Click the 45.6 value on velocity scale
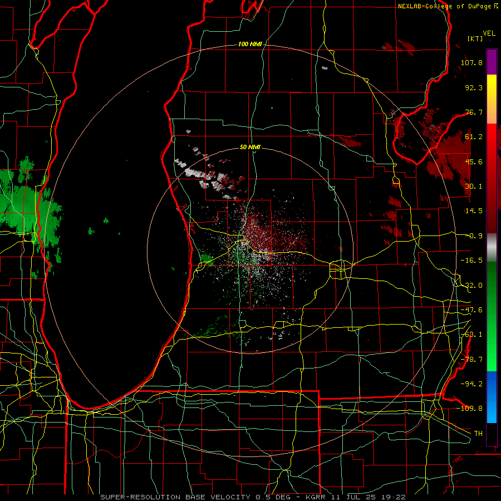The height and width of the screenshot is (501, 501). pos(474,161)
